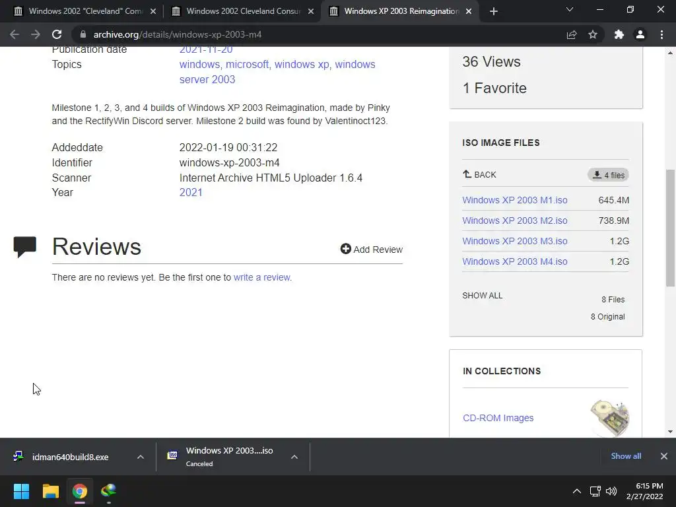
Task: Open the Chrome profile icon
Action: click(x=640, y=34)
